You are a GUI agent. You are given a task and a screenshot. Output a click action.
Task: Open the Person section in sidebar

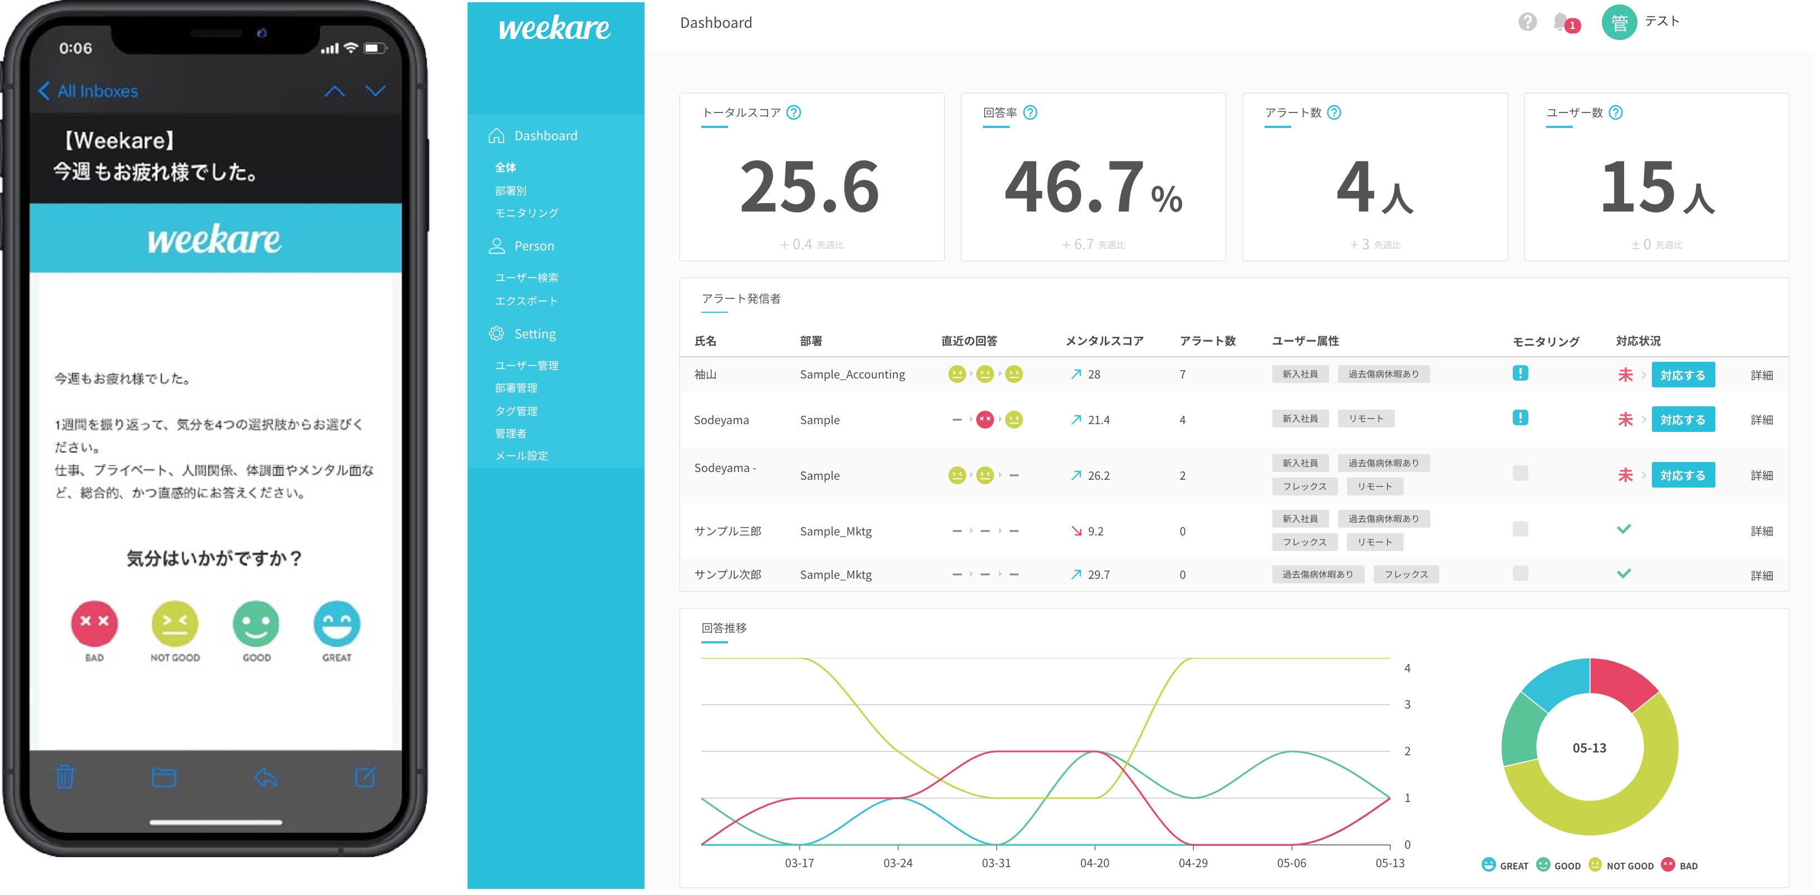pos(522,246)
